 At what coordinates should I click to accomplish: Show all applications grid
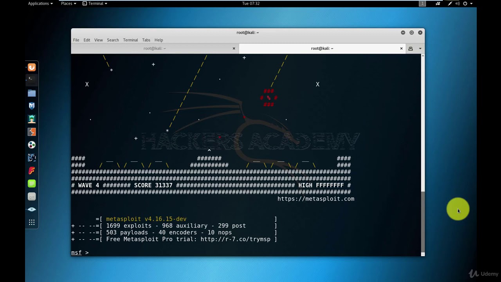(32, 222)
